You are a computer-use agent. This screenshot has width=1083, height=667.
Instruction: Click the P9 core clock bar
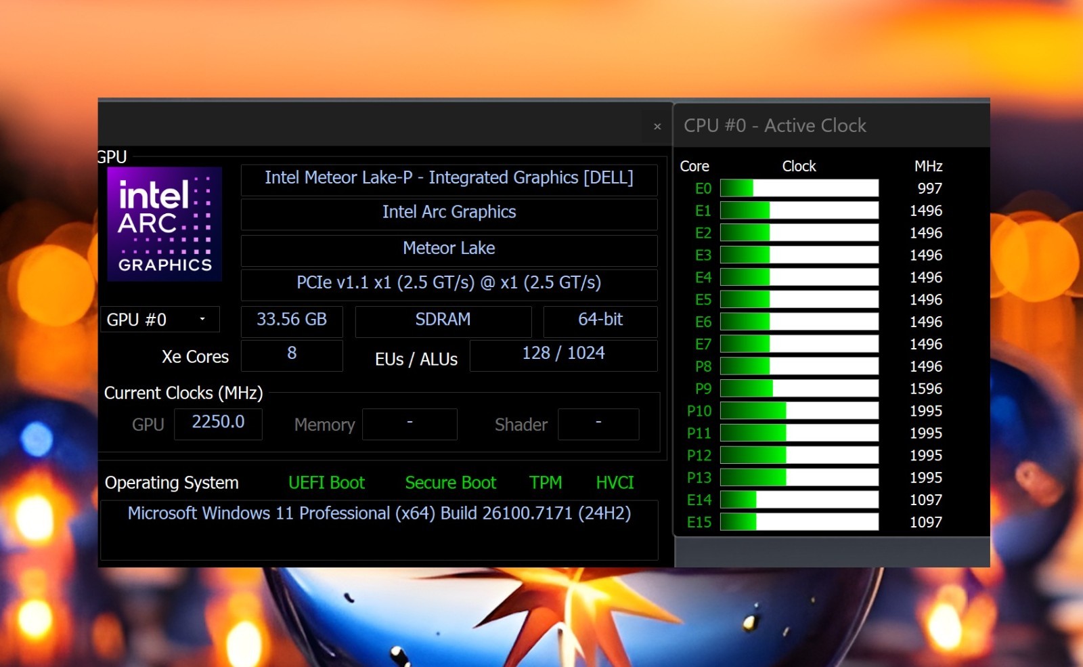click(x=799, y=389)
